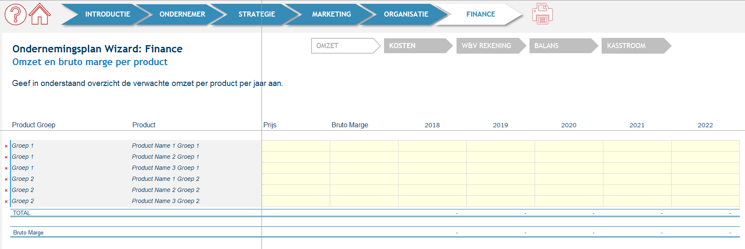This screenshot has height=249, width=745.
Task: Click the 2021 year column header
Action: (637, 125)
